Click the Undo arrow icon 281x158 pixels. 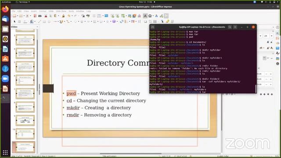[69, 16]
